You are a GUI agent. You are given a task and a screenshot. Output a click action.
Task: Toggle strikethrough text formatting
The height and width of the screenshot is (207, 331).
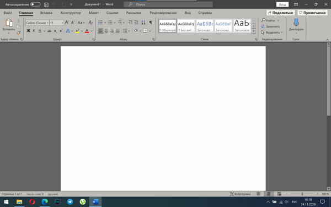point(49,31)
